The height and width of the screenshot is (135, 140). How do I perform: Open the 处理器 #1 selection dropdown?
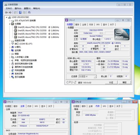(x=88, y=77)
